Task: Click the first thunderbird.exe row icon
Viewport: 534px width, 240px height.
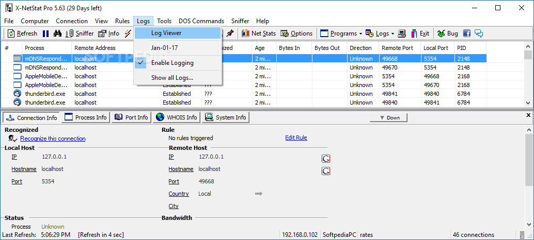Action: pyautogui.click(x=17, y=94)
